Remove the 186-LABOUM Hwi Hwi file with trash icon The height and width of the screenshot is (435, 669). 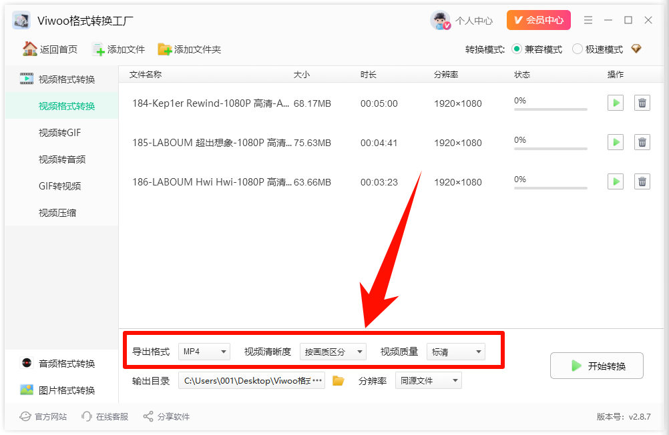(642, 181)
